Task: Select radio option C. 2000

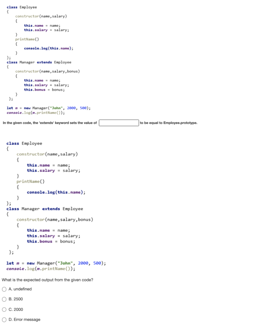Action: [x=4, y=310]
